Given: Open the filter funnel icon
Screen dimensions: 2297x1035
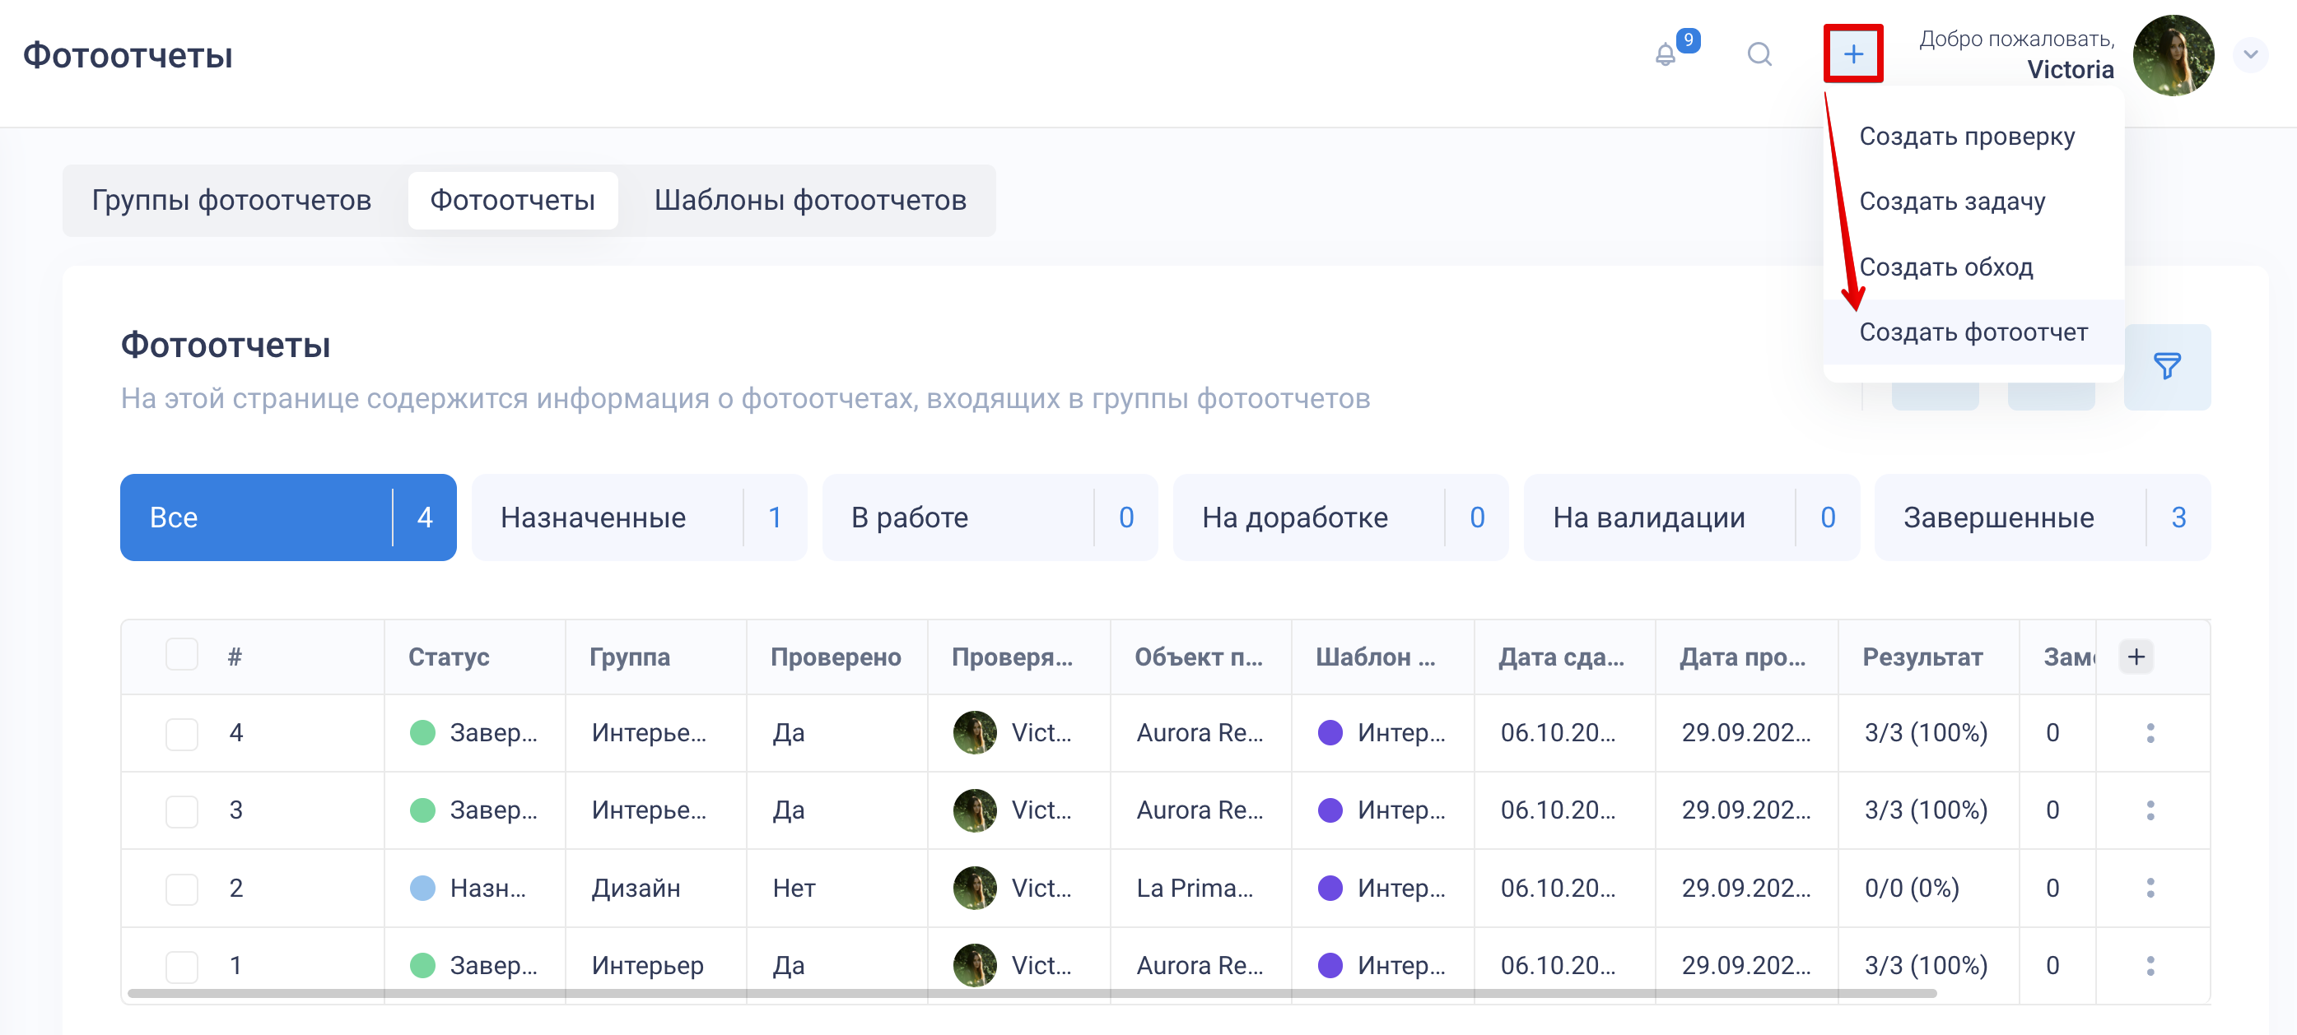Looking at the screenshot, I should tap(2166, 366).
